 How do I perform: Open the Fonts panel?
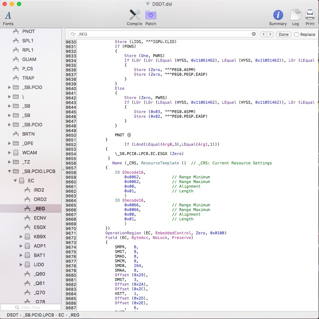(x=8, y=17)
